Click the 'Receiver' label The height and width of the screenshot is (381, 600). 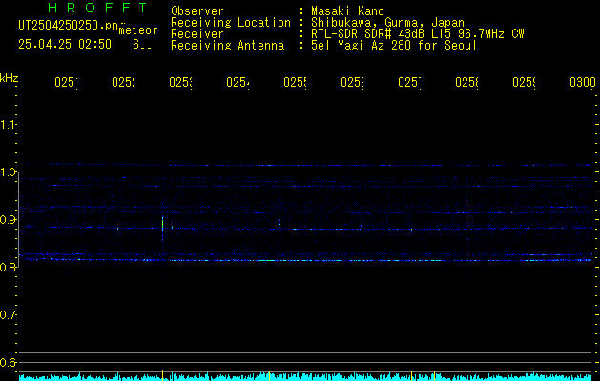coord(197,34)
